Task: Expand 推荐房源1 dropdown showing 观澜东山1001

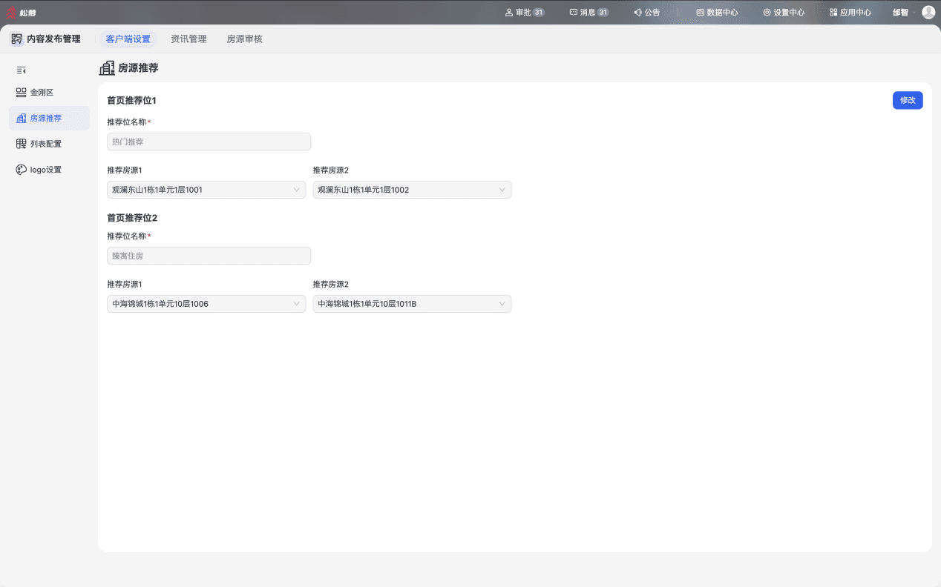Action: click(206, 190)
